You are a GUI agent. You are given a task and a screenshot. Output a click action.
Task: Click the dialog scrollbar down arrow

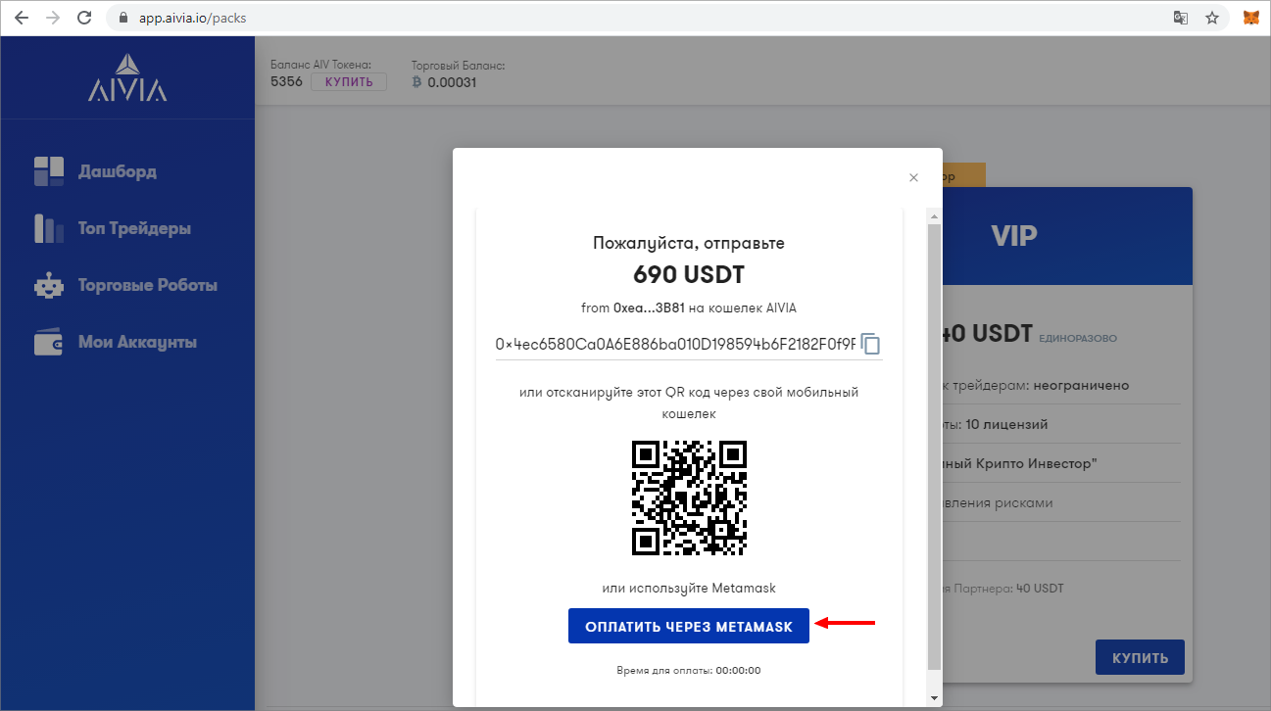(934, 696)
